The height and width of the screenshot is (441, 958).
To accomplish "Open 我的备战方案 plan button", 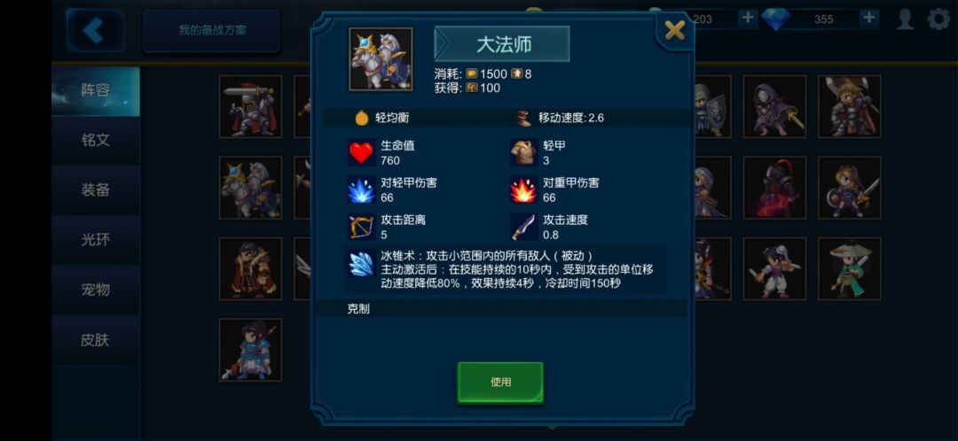I will [212, 30].
